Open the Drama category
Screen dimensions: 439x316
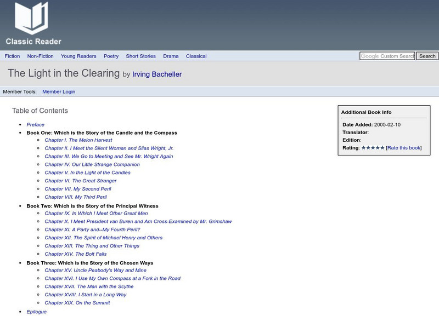click(171, 56)
